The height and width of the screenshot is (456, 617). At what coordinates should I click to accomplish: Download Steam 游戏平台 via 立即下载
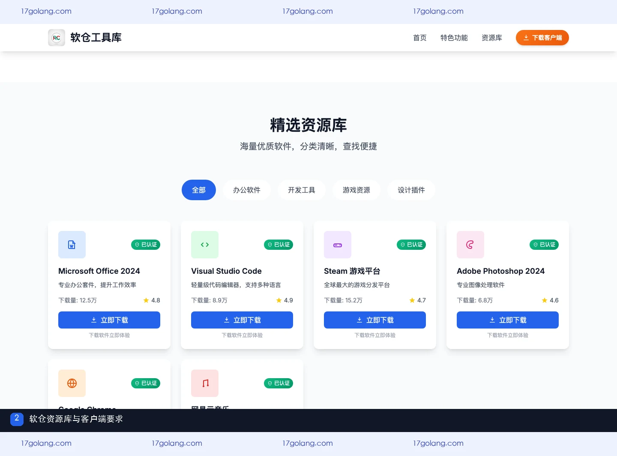point(375,320)
